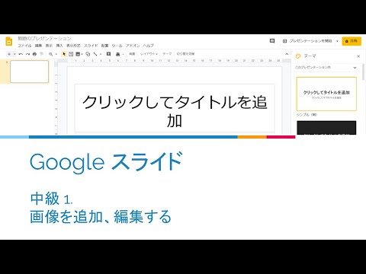Print the presentation
Screen dimensions: 366x274
pyautogui.click(x=34, y=54)
